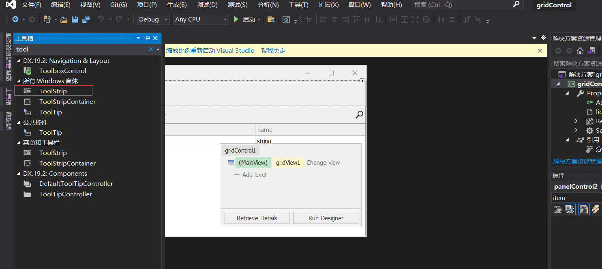This screenshot has height=269, width=602.
Task: Collapse the 引用 node in Solution Explorer
Action: tap(568, 140)
